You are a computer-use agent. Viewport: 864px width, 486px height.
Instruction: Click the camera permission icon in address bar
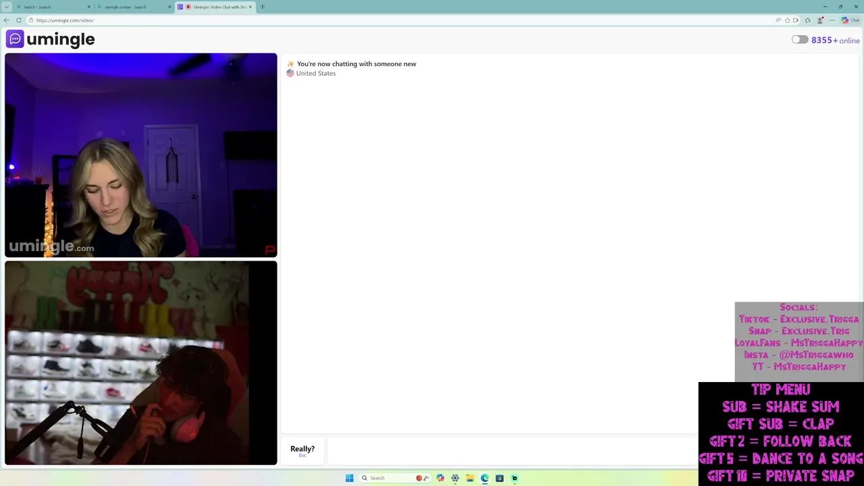[x=796, y=20]
